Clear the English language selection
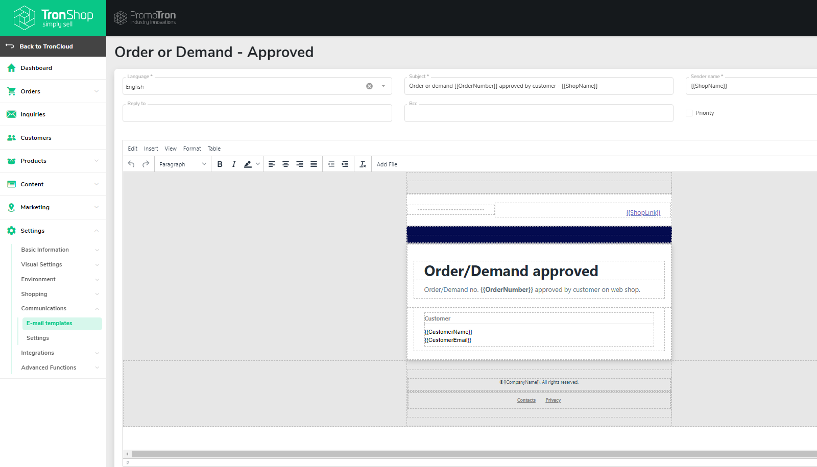 tap(369, 86)
